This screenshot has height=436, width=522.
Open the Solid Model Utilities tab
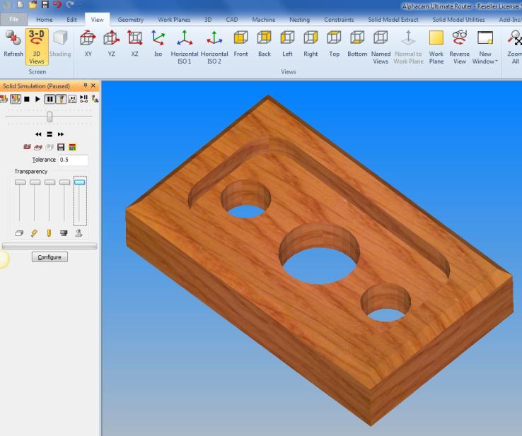[x=458, y=20]
